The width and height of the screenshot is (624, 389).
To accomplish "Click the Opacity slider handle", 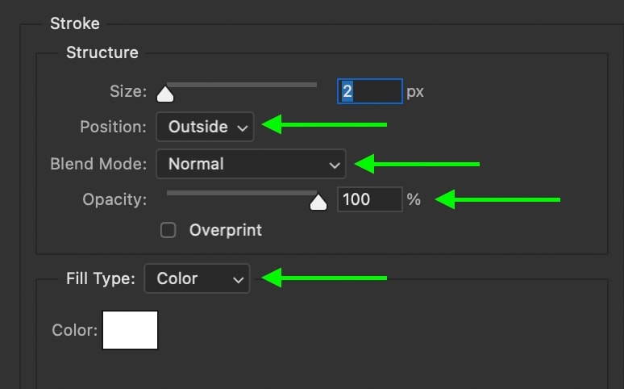I will pos(318,203).
